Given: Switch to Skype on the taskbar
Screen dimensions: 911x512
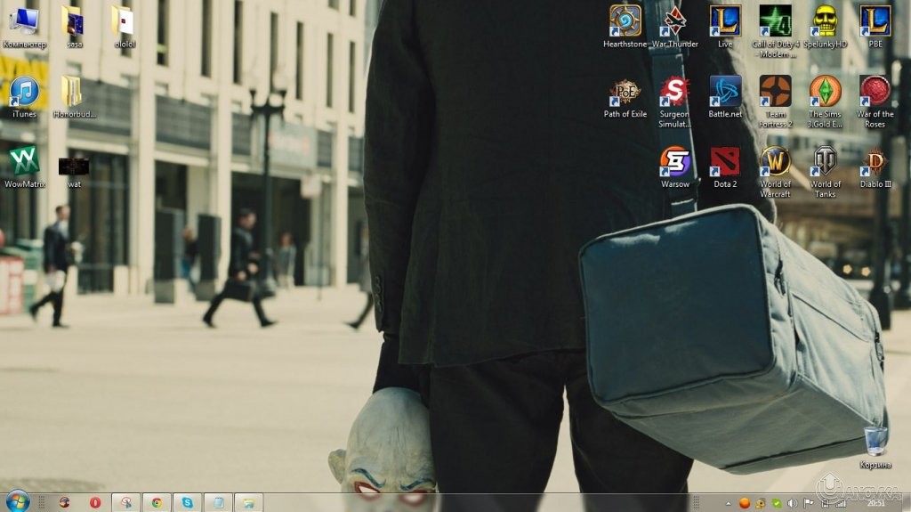Looking at the screenshot, I should (188, 502).
